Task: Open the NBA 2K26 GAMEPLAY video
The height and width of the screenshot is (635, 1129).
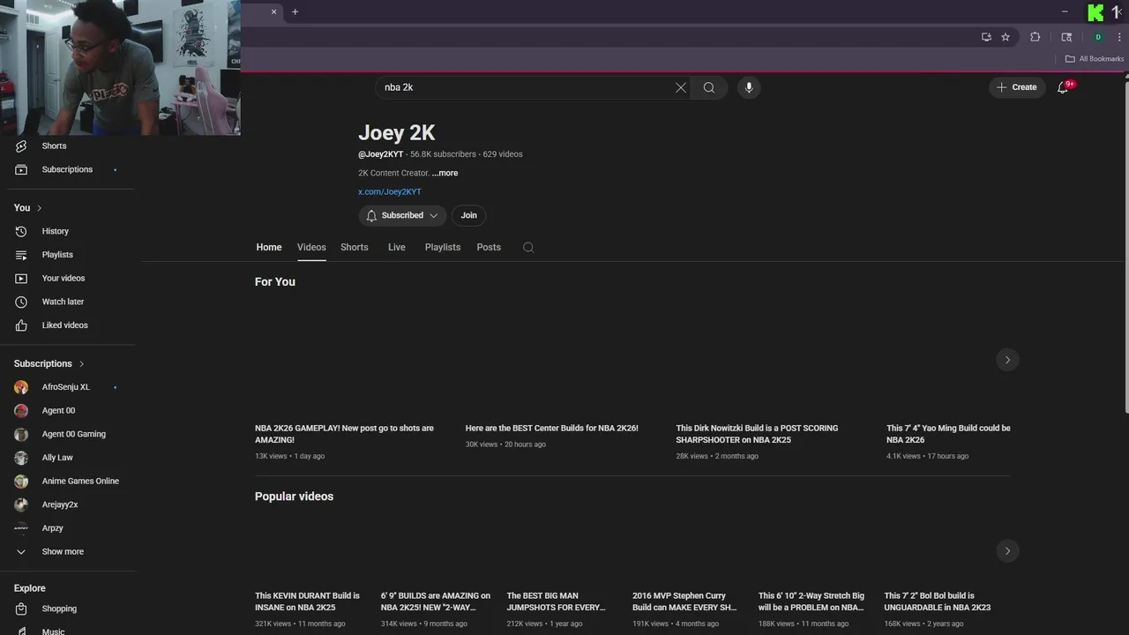Action: tap(344, 434)
